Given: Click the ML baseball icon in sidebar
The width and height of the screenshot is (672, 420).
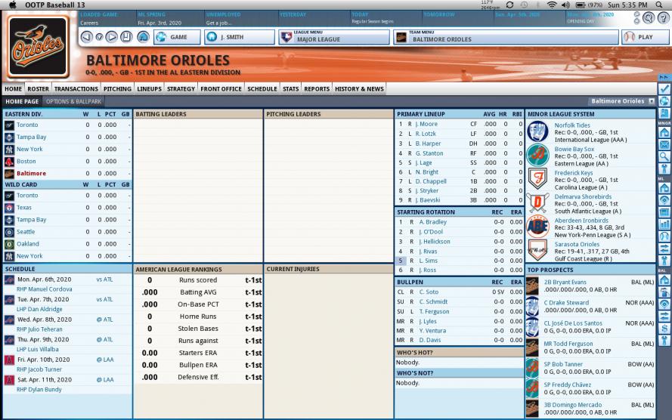Looking at the screenshot, I should click(x=664, y=236).
